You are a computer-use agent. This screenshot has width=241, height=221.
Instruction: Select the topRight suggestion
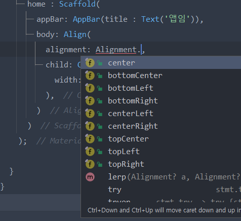[161, 164]
